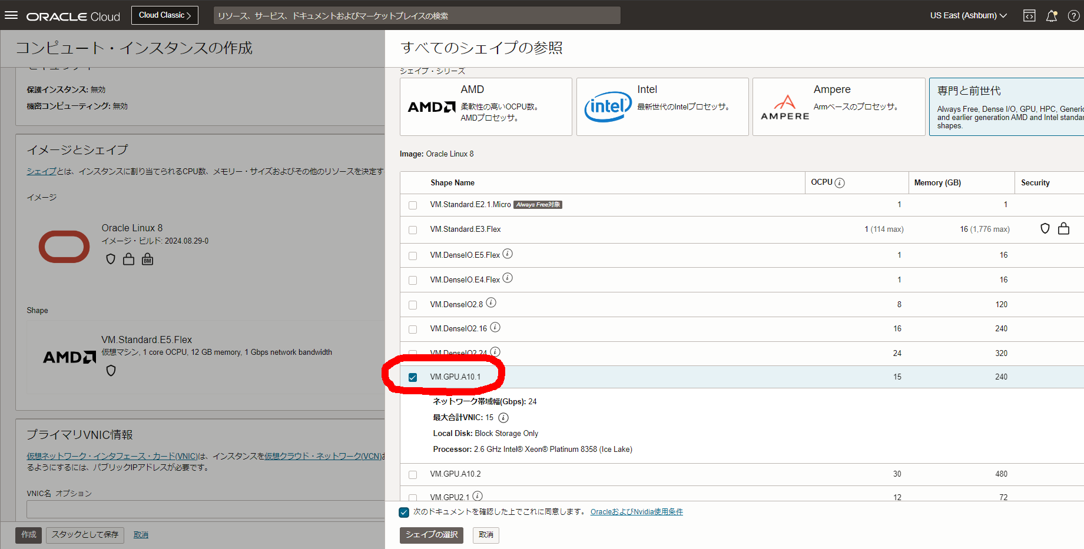Switch to the Intel shape series card
The image size is (1084, 549).
(x=662, y=107)
